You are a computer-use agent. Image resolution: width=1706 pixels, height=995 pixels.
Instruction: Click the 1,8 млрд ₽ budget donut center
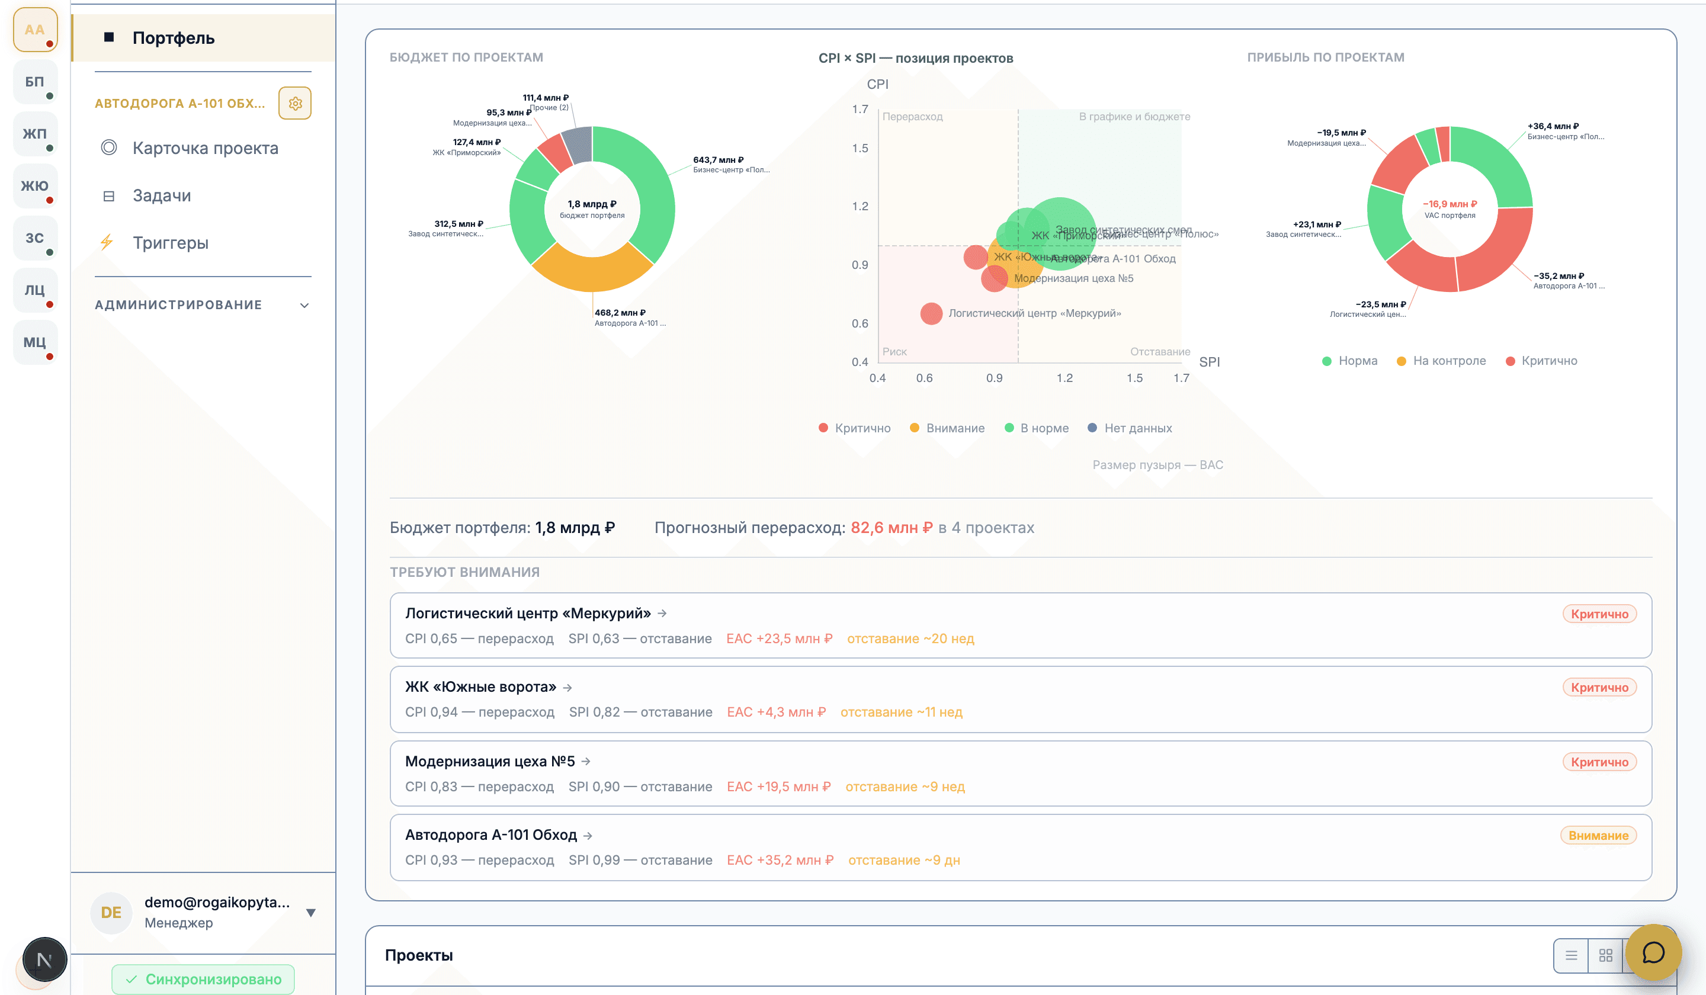click(592, 209)
